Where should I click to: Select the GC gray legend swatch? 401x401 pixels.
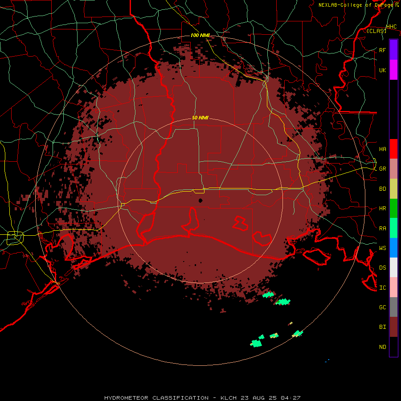click(x=393, y=307)
